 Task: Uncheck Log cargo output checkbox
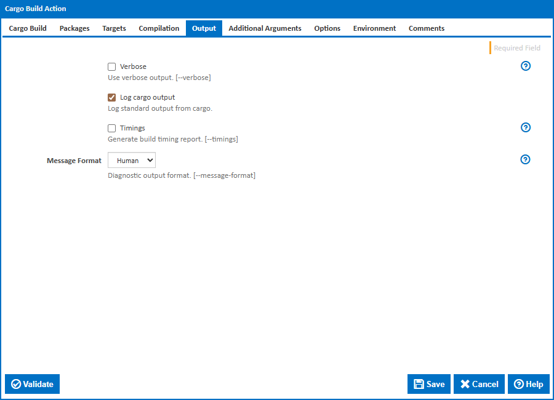pyautogui.click(x=112, y=97)
